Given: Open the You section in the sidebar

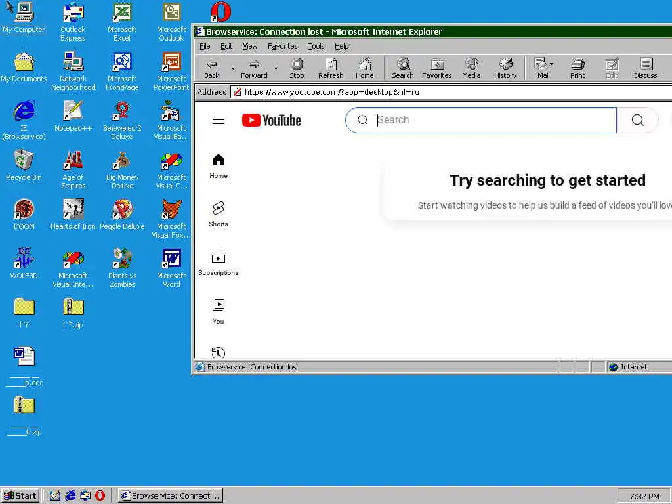Looking at the screenshot, I should click(219, 312).
